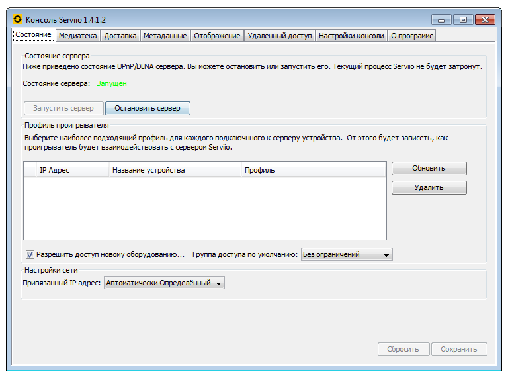Image resolution: width=508 pixels, height=376 pixels.
Task: Click the Удалить button
Action: (x=429, y=188)
